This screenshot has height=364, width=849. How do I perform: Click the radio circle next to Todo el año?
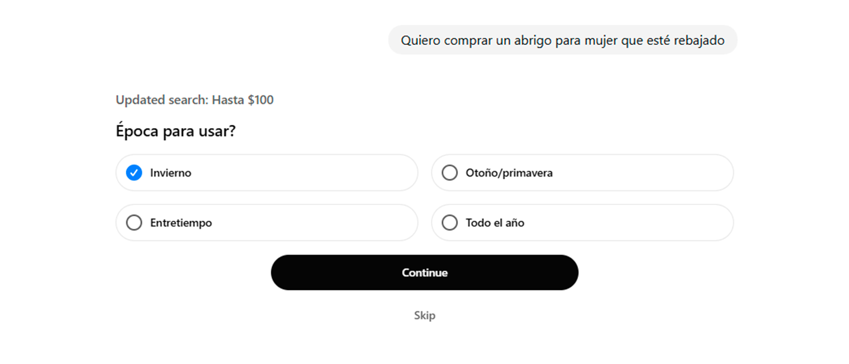(449, 223)
